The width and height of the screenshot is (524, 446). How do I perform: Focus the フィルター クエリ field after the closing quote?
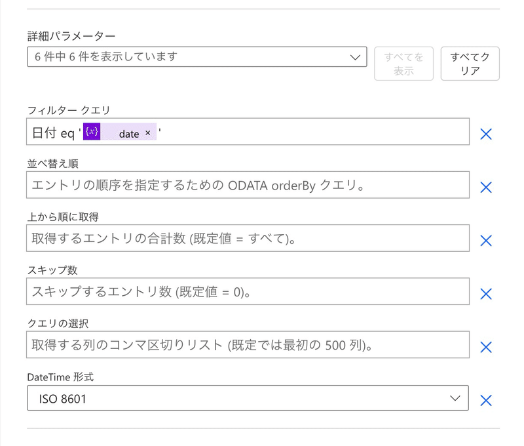coord(314,131)
